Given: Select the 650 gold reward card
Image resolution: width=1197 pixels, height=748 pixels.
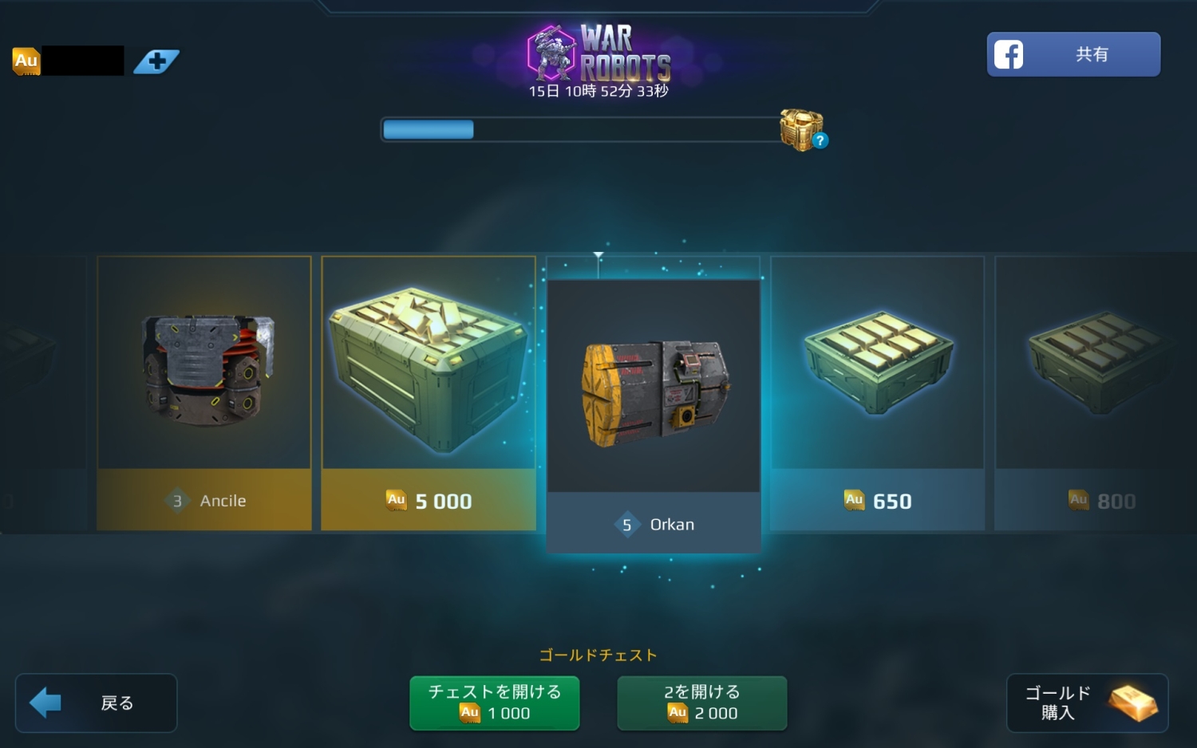Looking at the screenshot, I should click(x=877, y=393).
